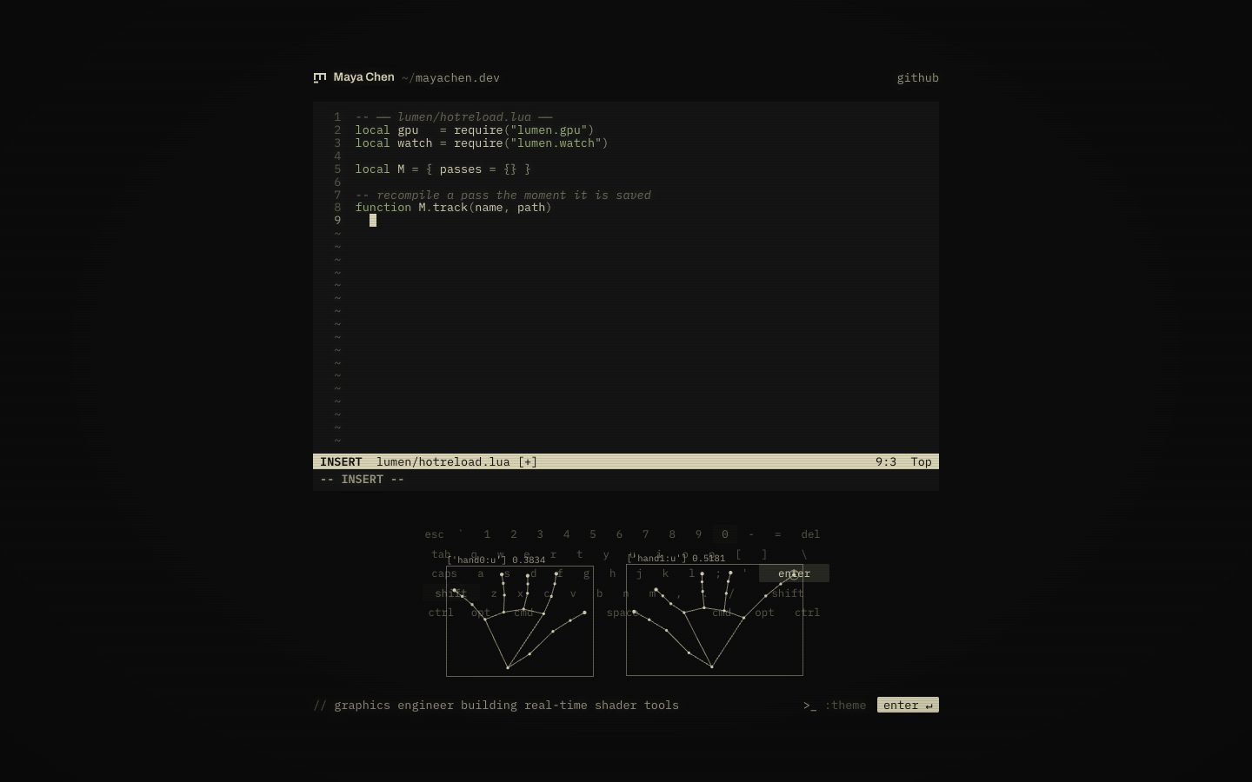Click the site logo icon beside Maya Chen
Screen dimensions: 1252x782
pos(319,77)
